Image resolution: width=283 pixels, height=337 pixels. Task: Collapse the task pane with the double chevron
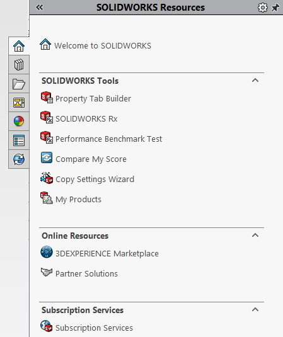pyautogui.click(x=40, y=8)
